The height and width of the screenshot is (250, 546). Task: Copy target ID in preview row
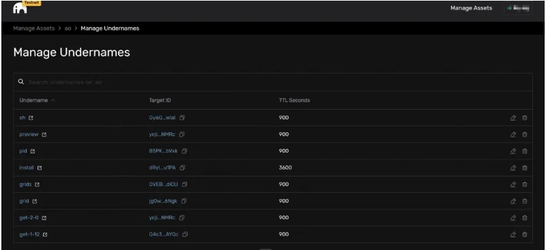click(182, 135)
